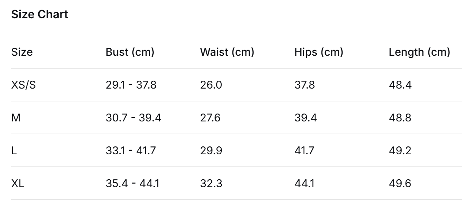Image resolution: width=467 pixels, height=205 pixels.
Task: Select the bust range 35.4 - 44.1
Action: click(x=132, y=184)
